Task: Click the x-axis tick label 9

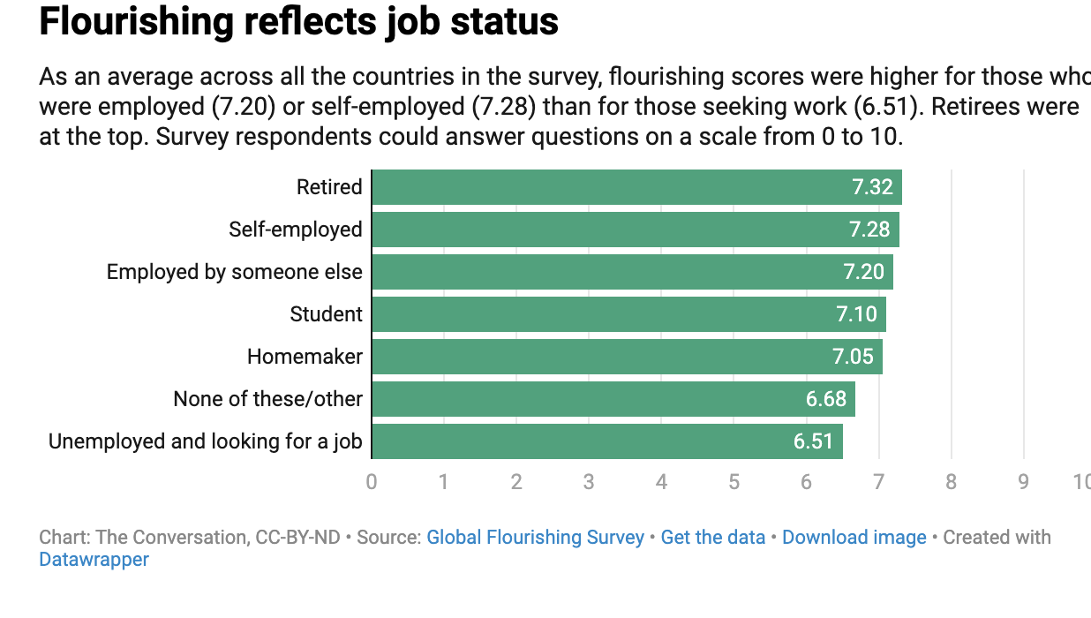Action: 1024,481
